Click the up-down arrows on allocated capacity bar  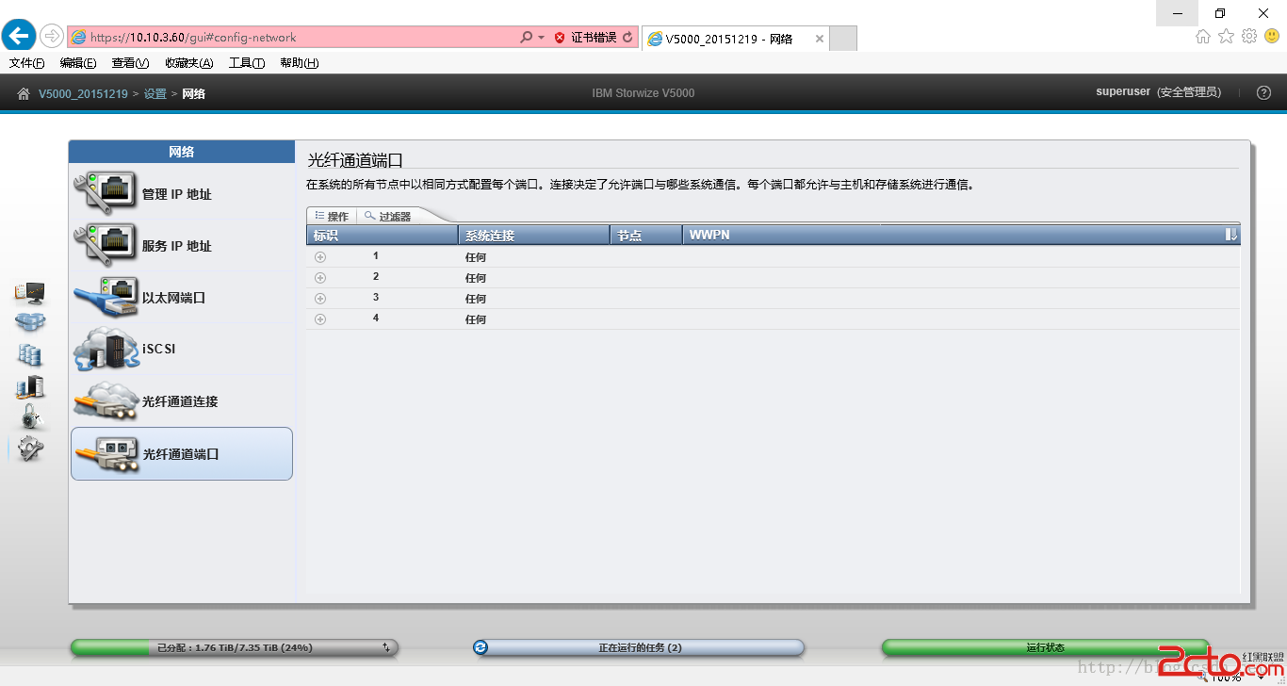[386, 647]
